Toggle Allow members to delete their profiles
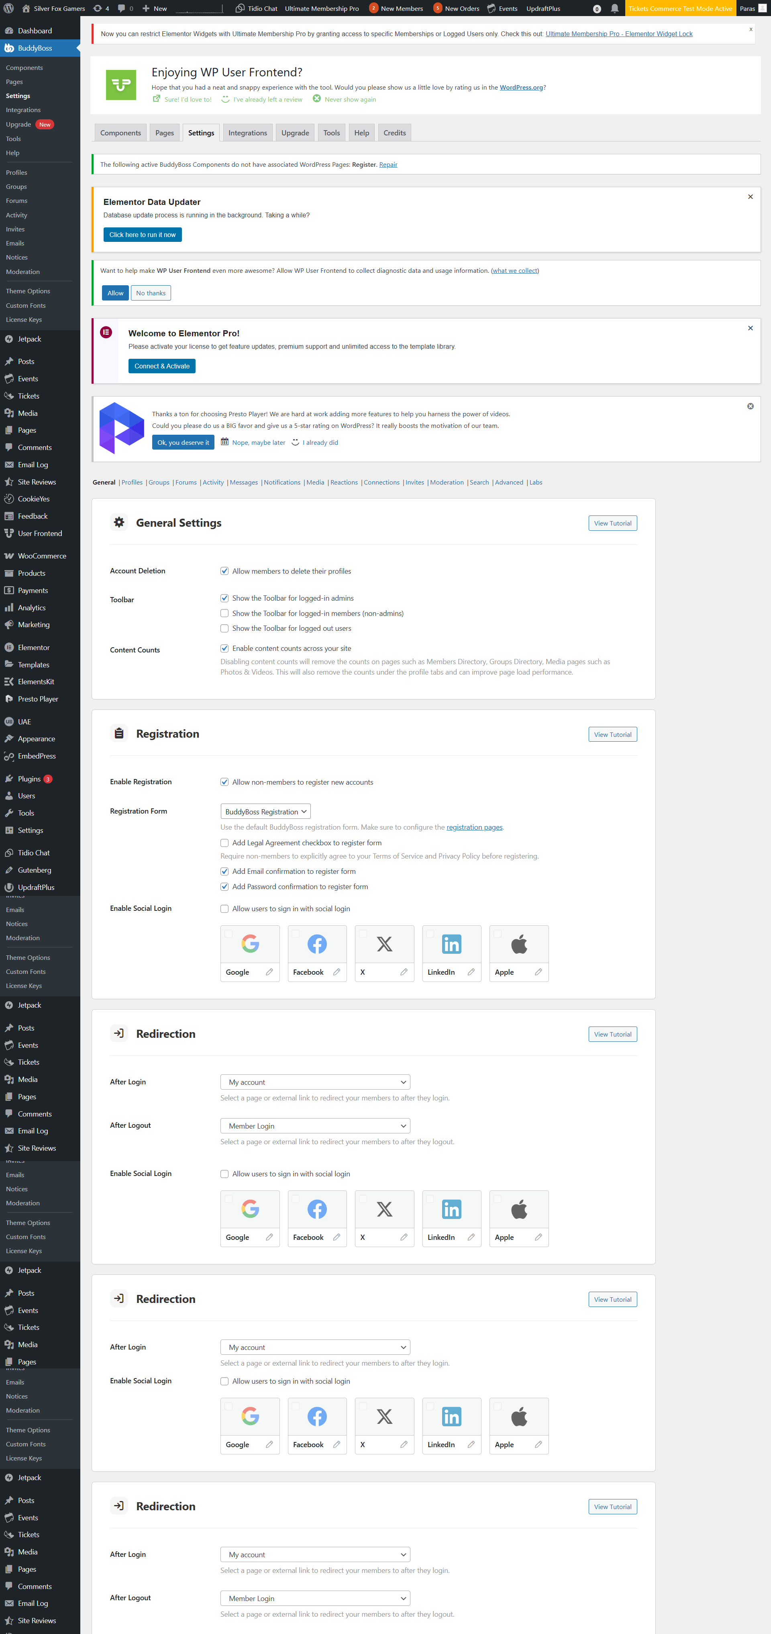 [x=224, y=571]
